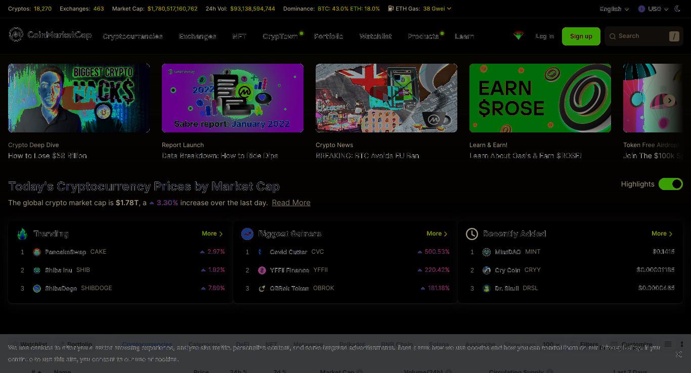Open the Sabre report January 2022 thumbnail
The width and height of the screenshot is (691, 373).
coord(233,98)
